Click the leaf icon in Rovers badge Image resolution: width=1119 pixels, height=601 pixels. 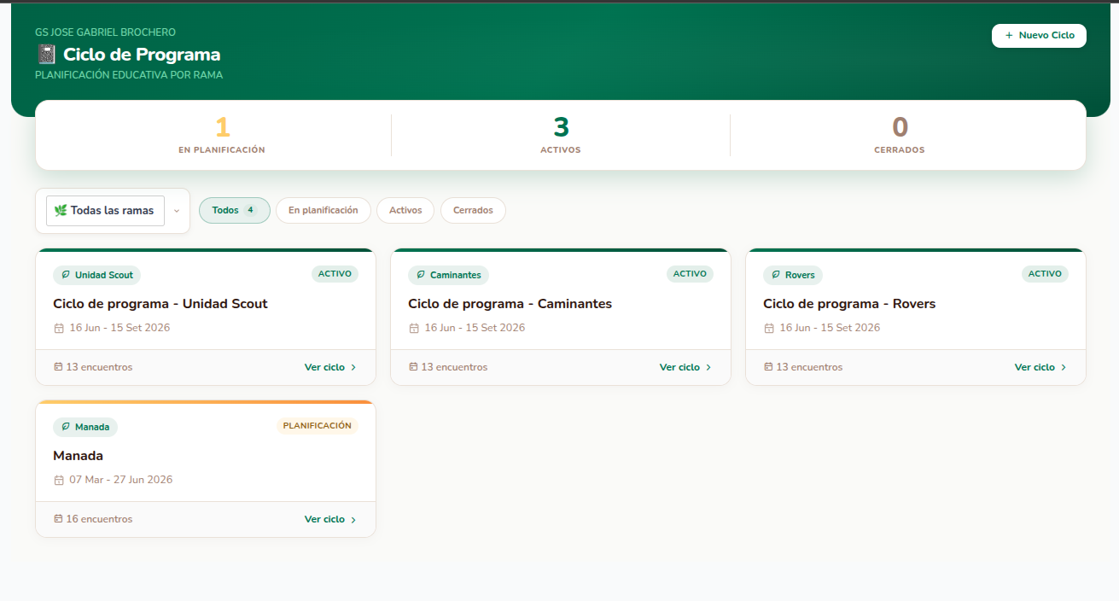tap(776, 275)
